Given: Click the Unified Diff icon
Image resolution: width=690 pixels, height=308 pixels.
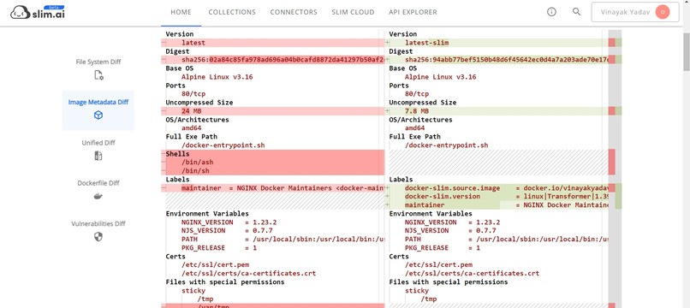Looking at the screenshot, I should [98, 156].
